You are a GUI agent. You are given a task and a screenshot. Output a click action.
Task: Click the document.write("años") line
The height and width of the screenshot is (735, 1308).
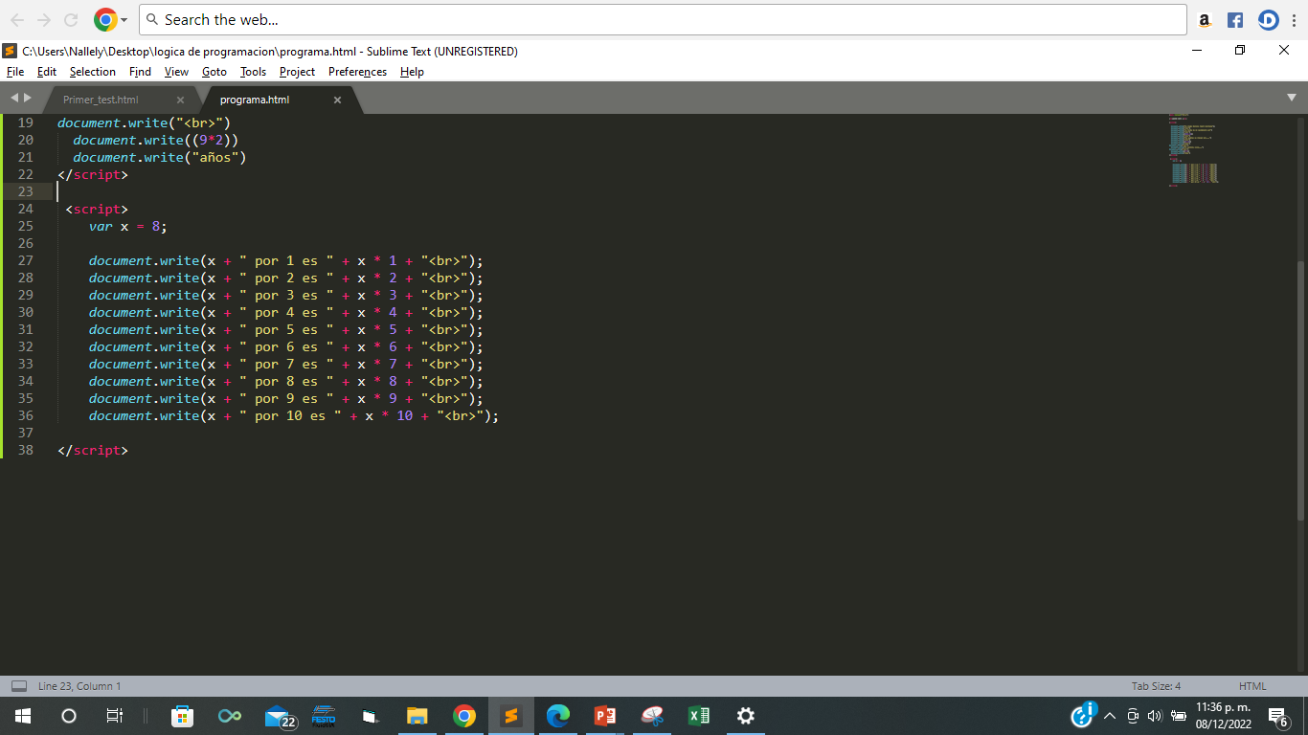click(160, 157)
